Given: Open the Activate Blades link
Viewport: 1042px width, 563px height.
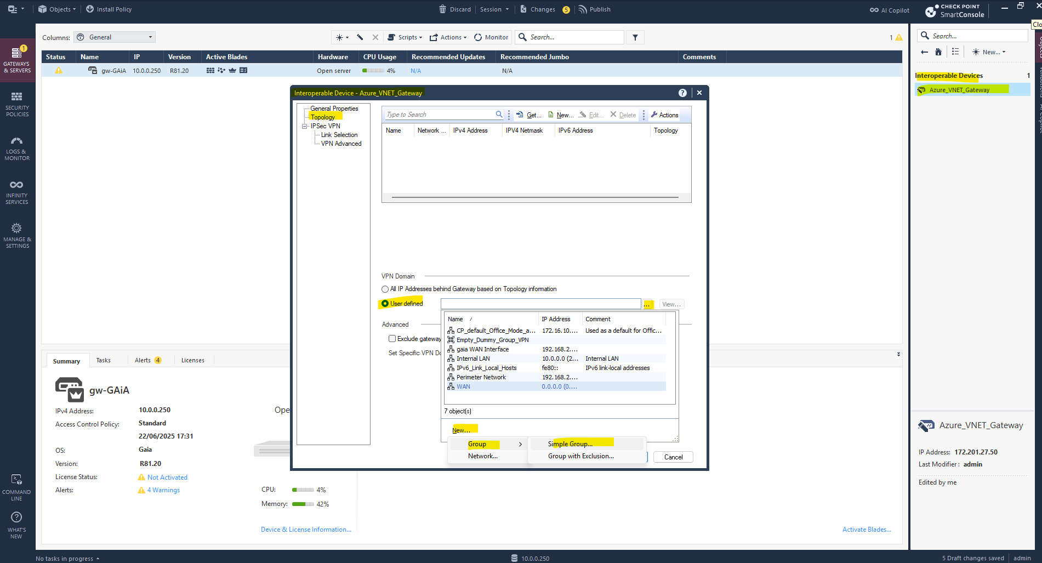Looking at the screenshot, I should coord(867,530).
